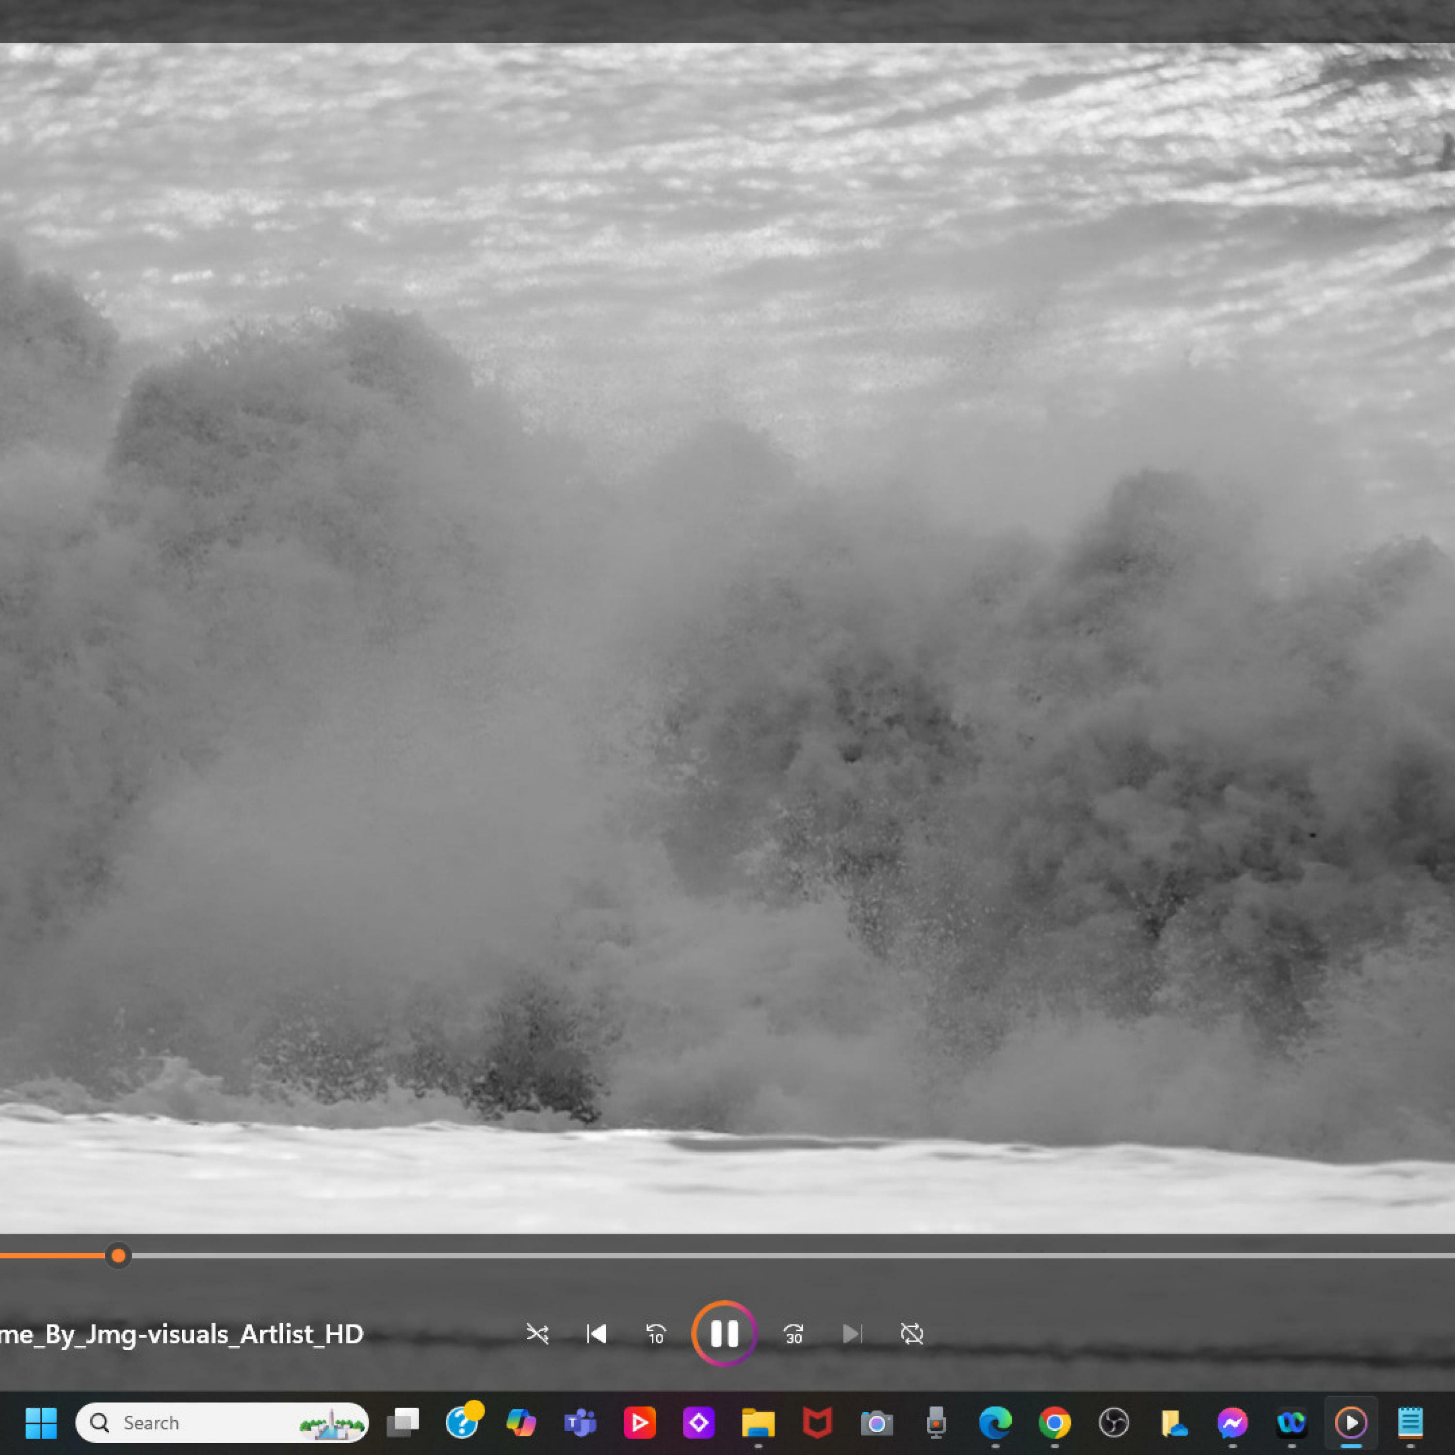Open Messenger from the taskbar
1455x1455 pixels.
point(1232,1423)
